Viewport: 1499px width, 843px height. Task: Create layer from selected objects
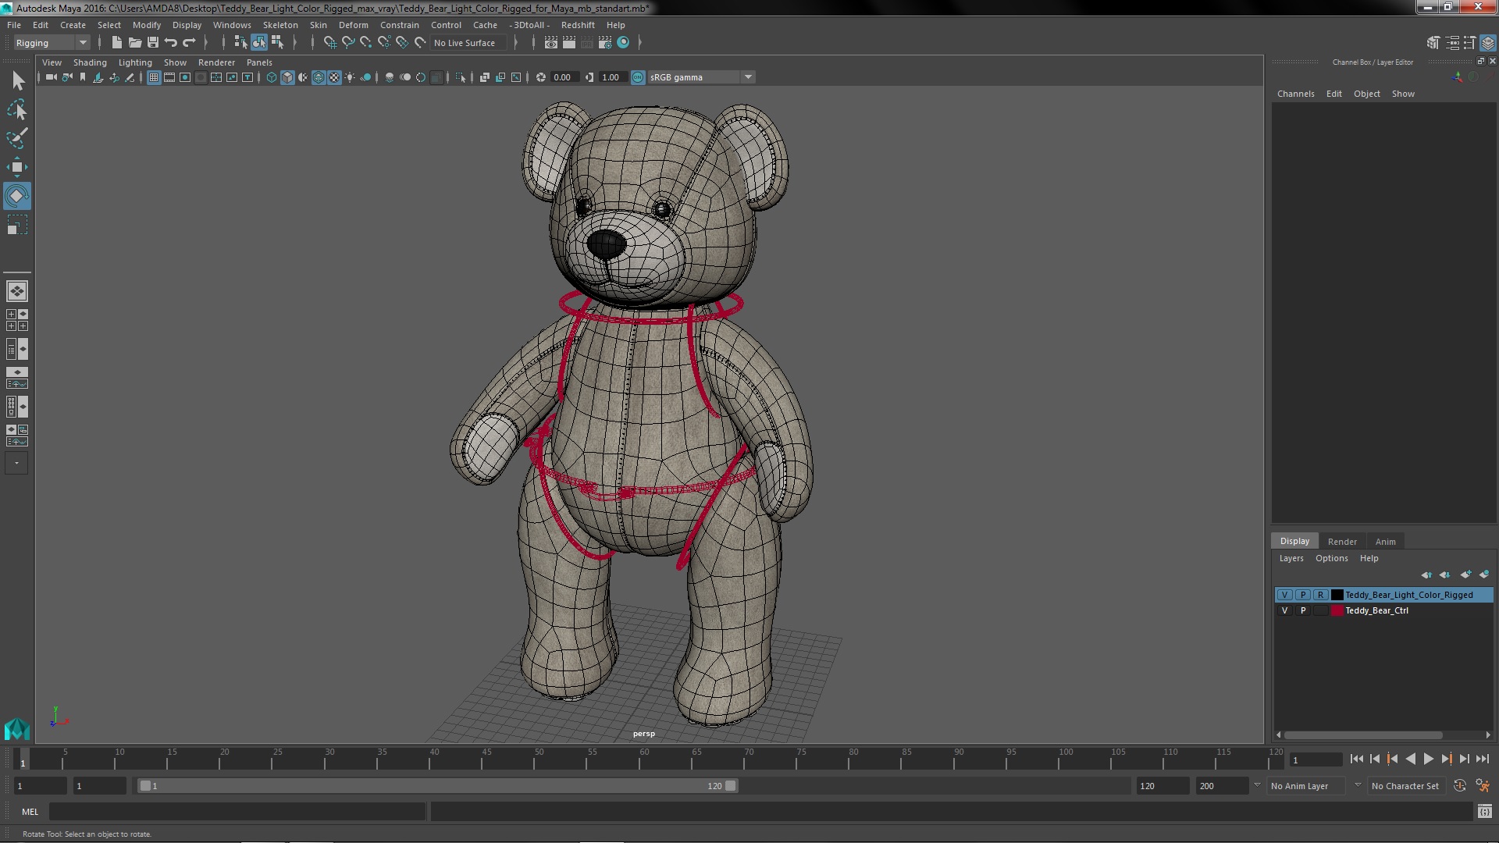[x=1484, y=574]
